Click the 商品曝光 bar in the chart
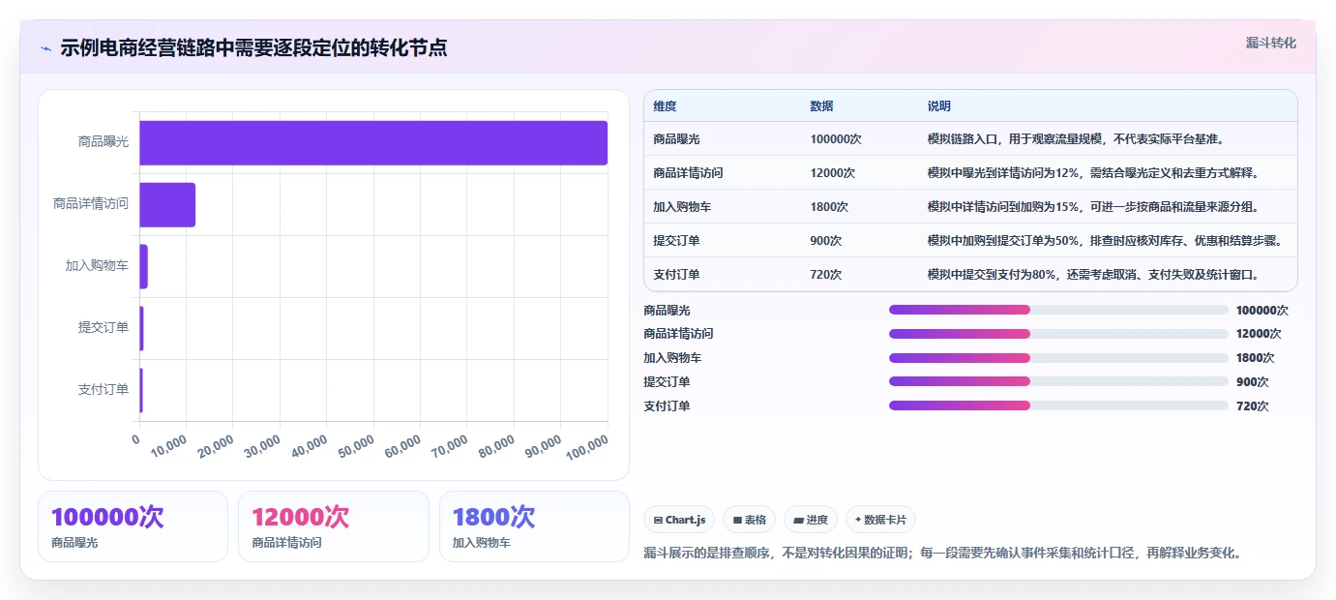The width and height of the screenshot is (1336, 600). tap(373, 142)
